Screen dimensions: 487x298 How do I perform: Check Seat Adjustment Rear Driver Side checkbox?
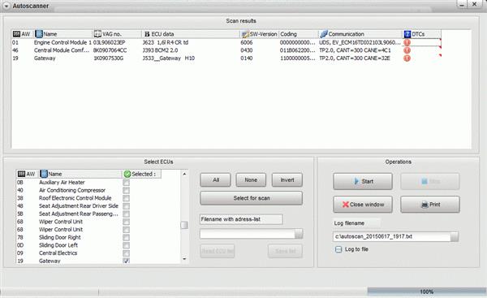126,206
